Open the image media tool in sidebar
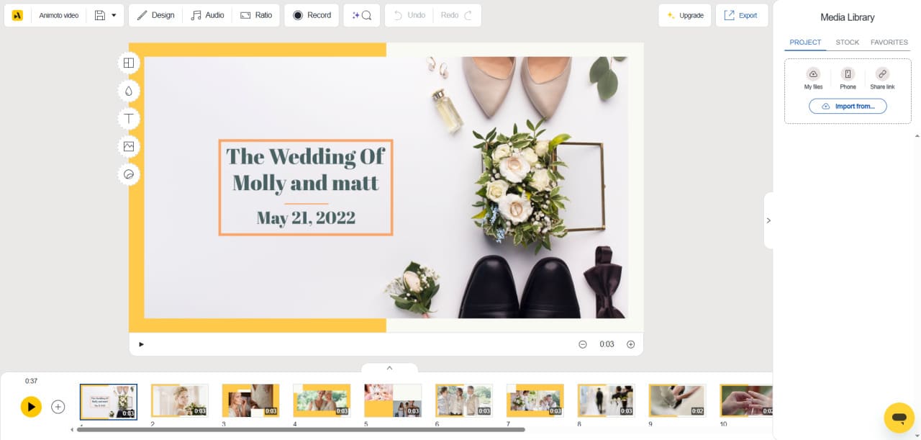Image resolution: width=921 pixels, height=440 pixels. (x=128, y=146)
